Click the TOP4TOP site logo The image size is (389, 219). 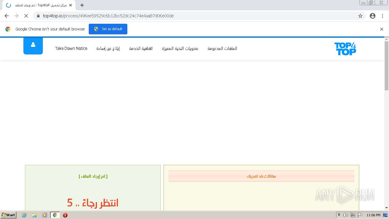(345, 49)
